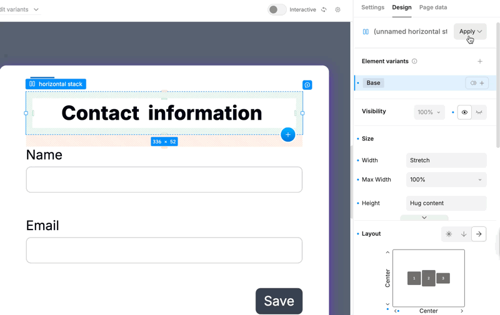Viewport: 500px width, 315px height.
Task: Open canvas settings gear icon
Action: pos(338,10)
